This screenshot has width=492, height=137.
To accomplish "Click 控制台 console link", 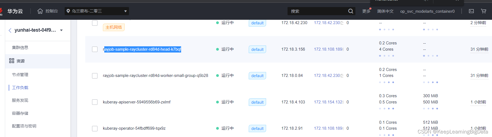I will point(52,11).
